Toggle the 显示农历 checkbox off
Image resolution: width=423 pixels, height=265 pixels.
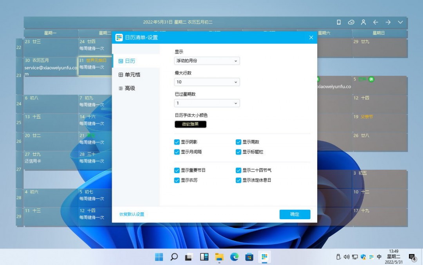click(177, 180)
